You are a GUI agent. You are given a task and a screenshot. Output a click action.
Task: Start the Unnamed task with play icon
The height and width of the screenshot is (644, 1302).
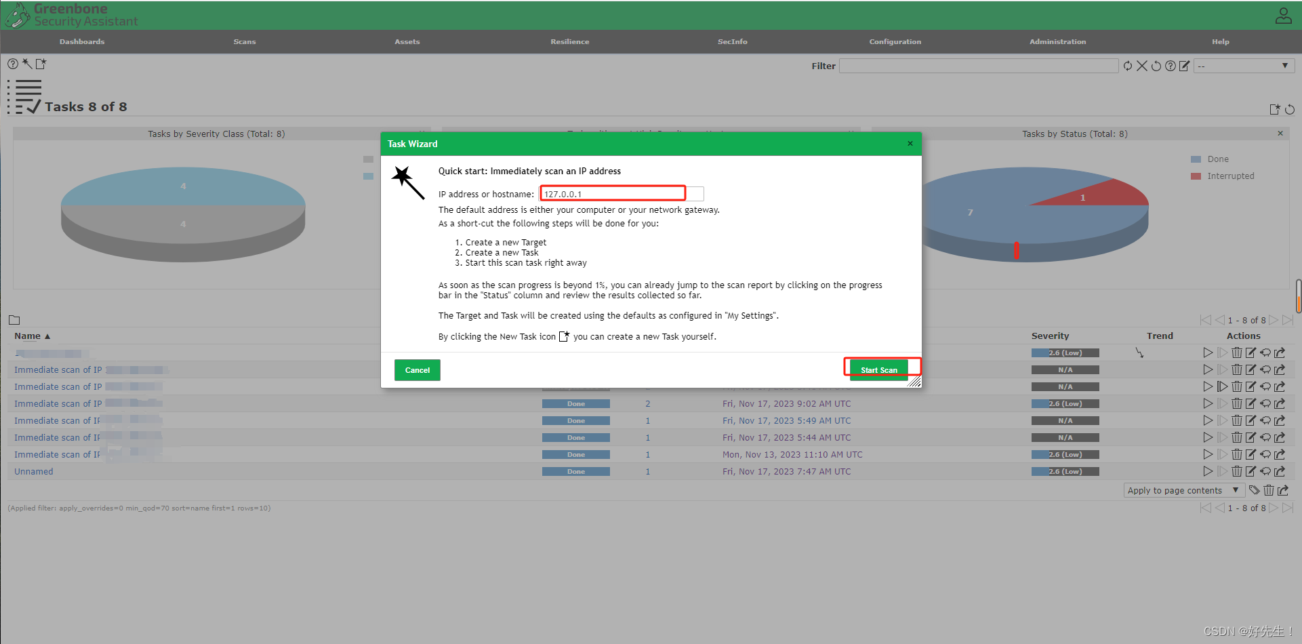click(x=1208, y=471)
